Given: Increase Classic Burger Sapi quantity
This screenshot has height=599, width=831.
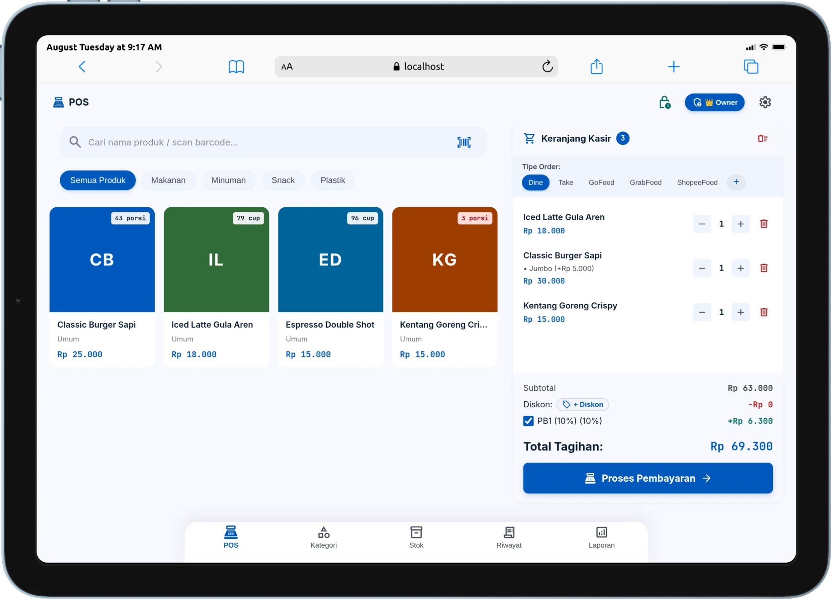Looking at the screenshot, I should tap(740, 268).
